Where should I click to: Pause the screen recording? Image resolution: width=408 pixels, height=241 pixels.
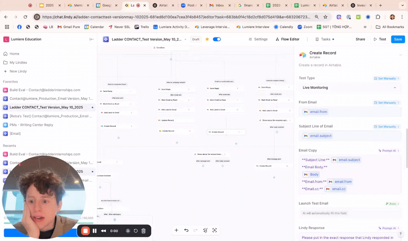[94, 231]
